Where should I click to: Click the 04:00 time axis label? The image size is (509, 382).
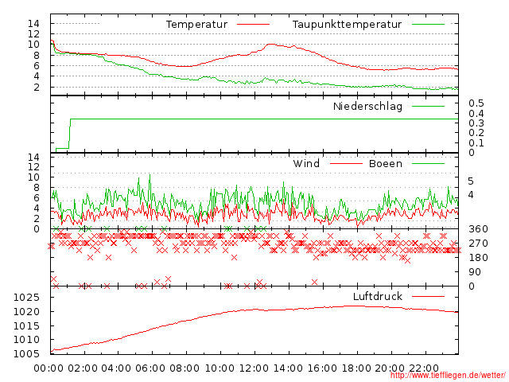click(x=116, y=368)
